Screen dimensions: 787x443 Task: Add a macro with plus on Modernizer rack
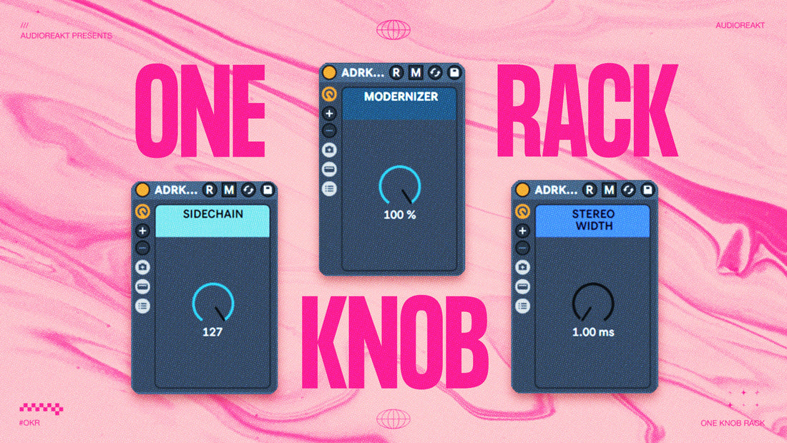click(x=329, y=114)
